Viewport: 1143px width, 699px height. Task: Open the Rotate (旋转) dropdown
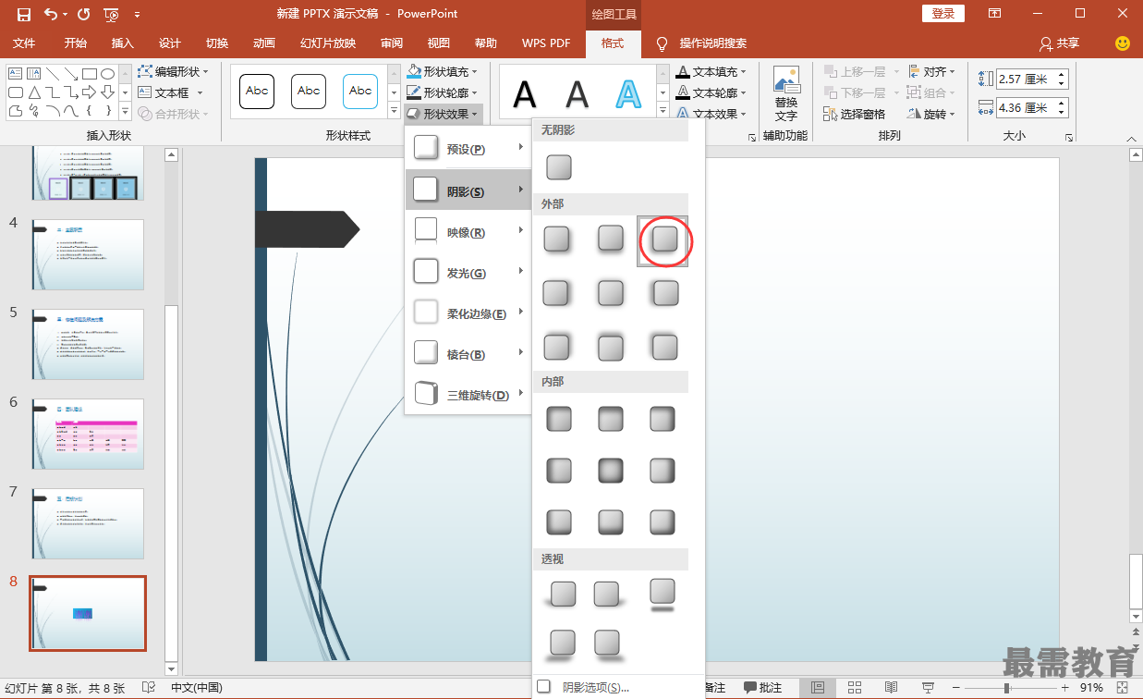[931, 114]
